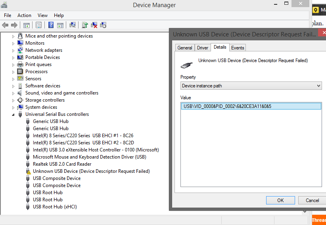Click the System devices category icon
Image resolution: width=326 pixels, height=225 pixels.
click(20, 107)
